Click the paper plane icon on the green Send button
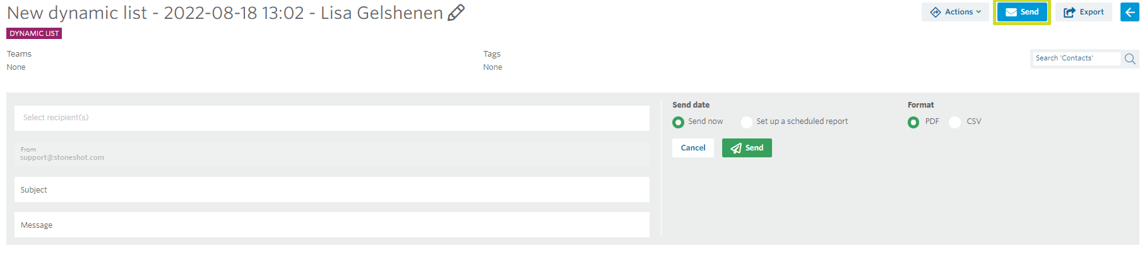This screenshot has width=1147, height=253. 736,148
